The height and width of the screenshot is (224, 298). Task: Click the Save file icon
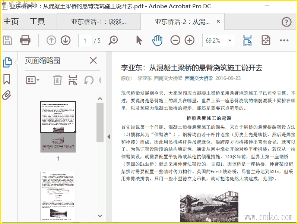coord(7,40)
